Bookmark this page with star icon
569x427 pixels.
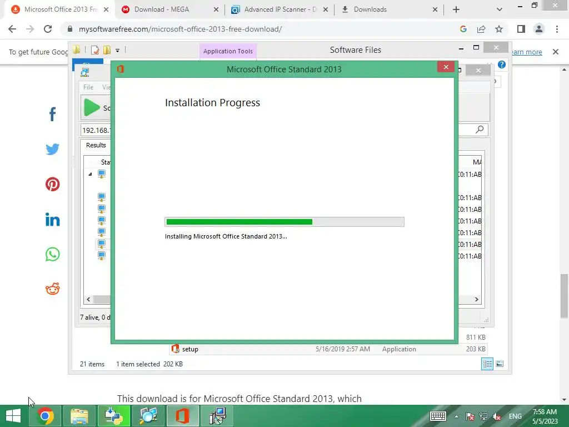499,29
